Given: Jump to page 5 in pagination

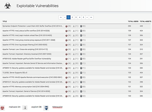Looking at the screenshot, I should coord(83,17).
